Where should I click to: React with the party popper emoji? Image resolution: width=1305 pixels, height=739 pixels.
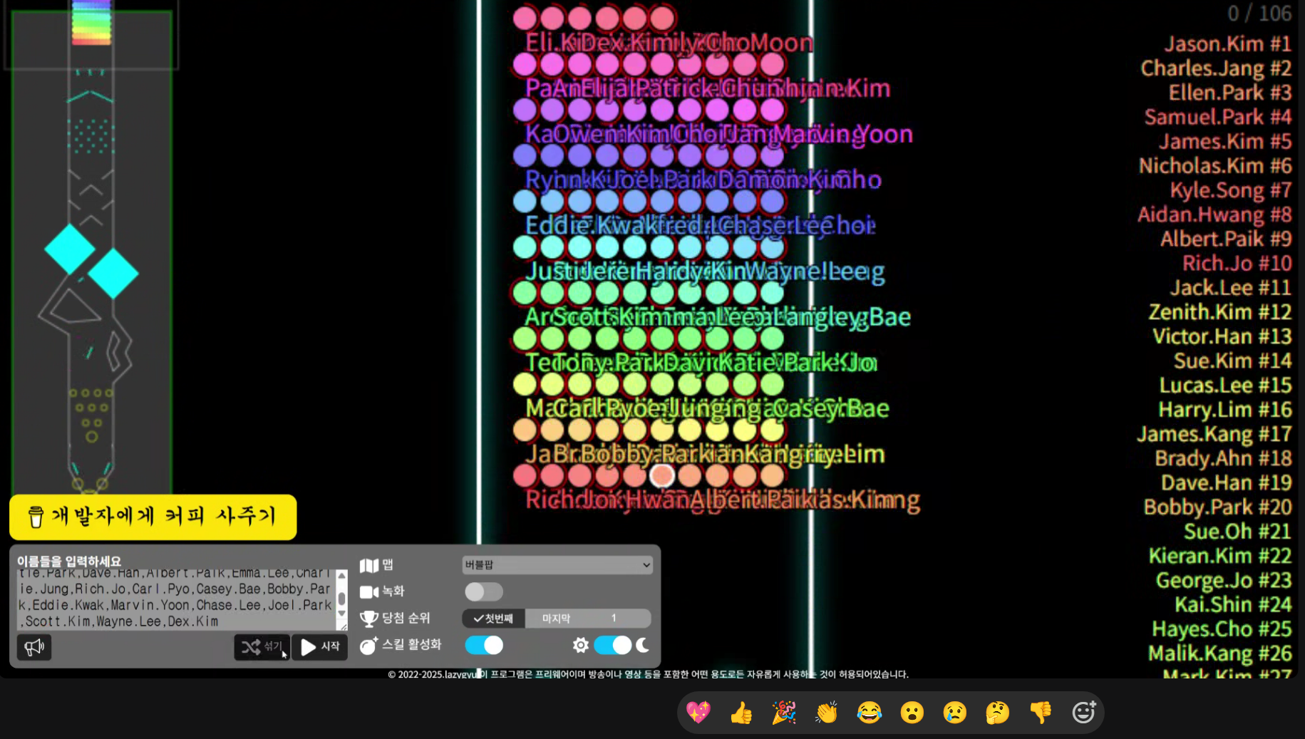784,712
